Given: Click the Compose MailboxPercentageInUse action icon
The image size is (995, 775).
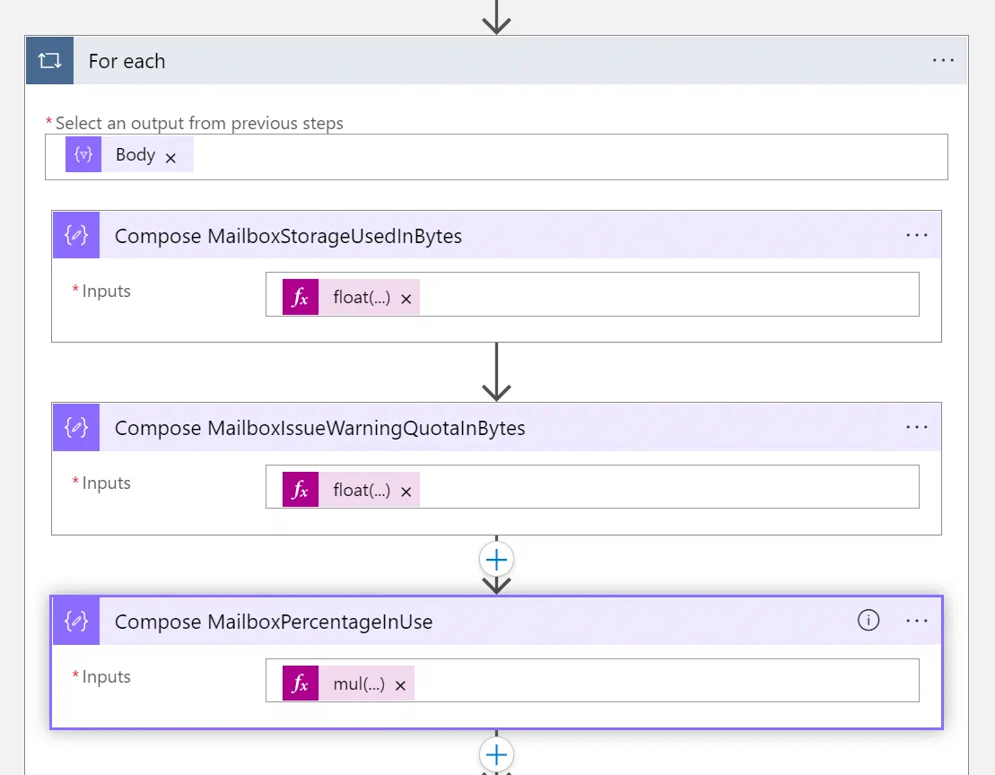Looking at the screenshot, I should tap(76, 621).
